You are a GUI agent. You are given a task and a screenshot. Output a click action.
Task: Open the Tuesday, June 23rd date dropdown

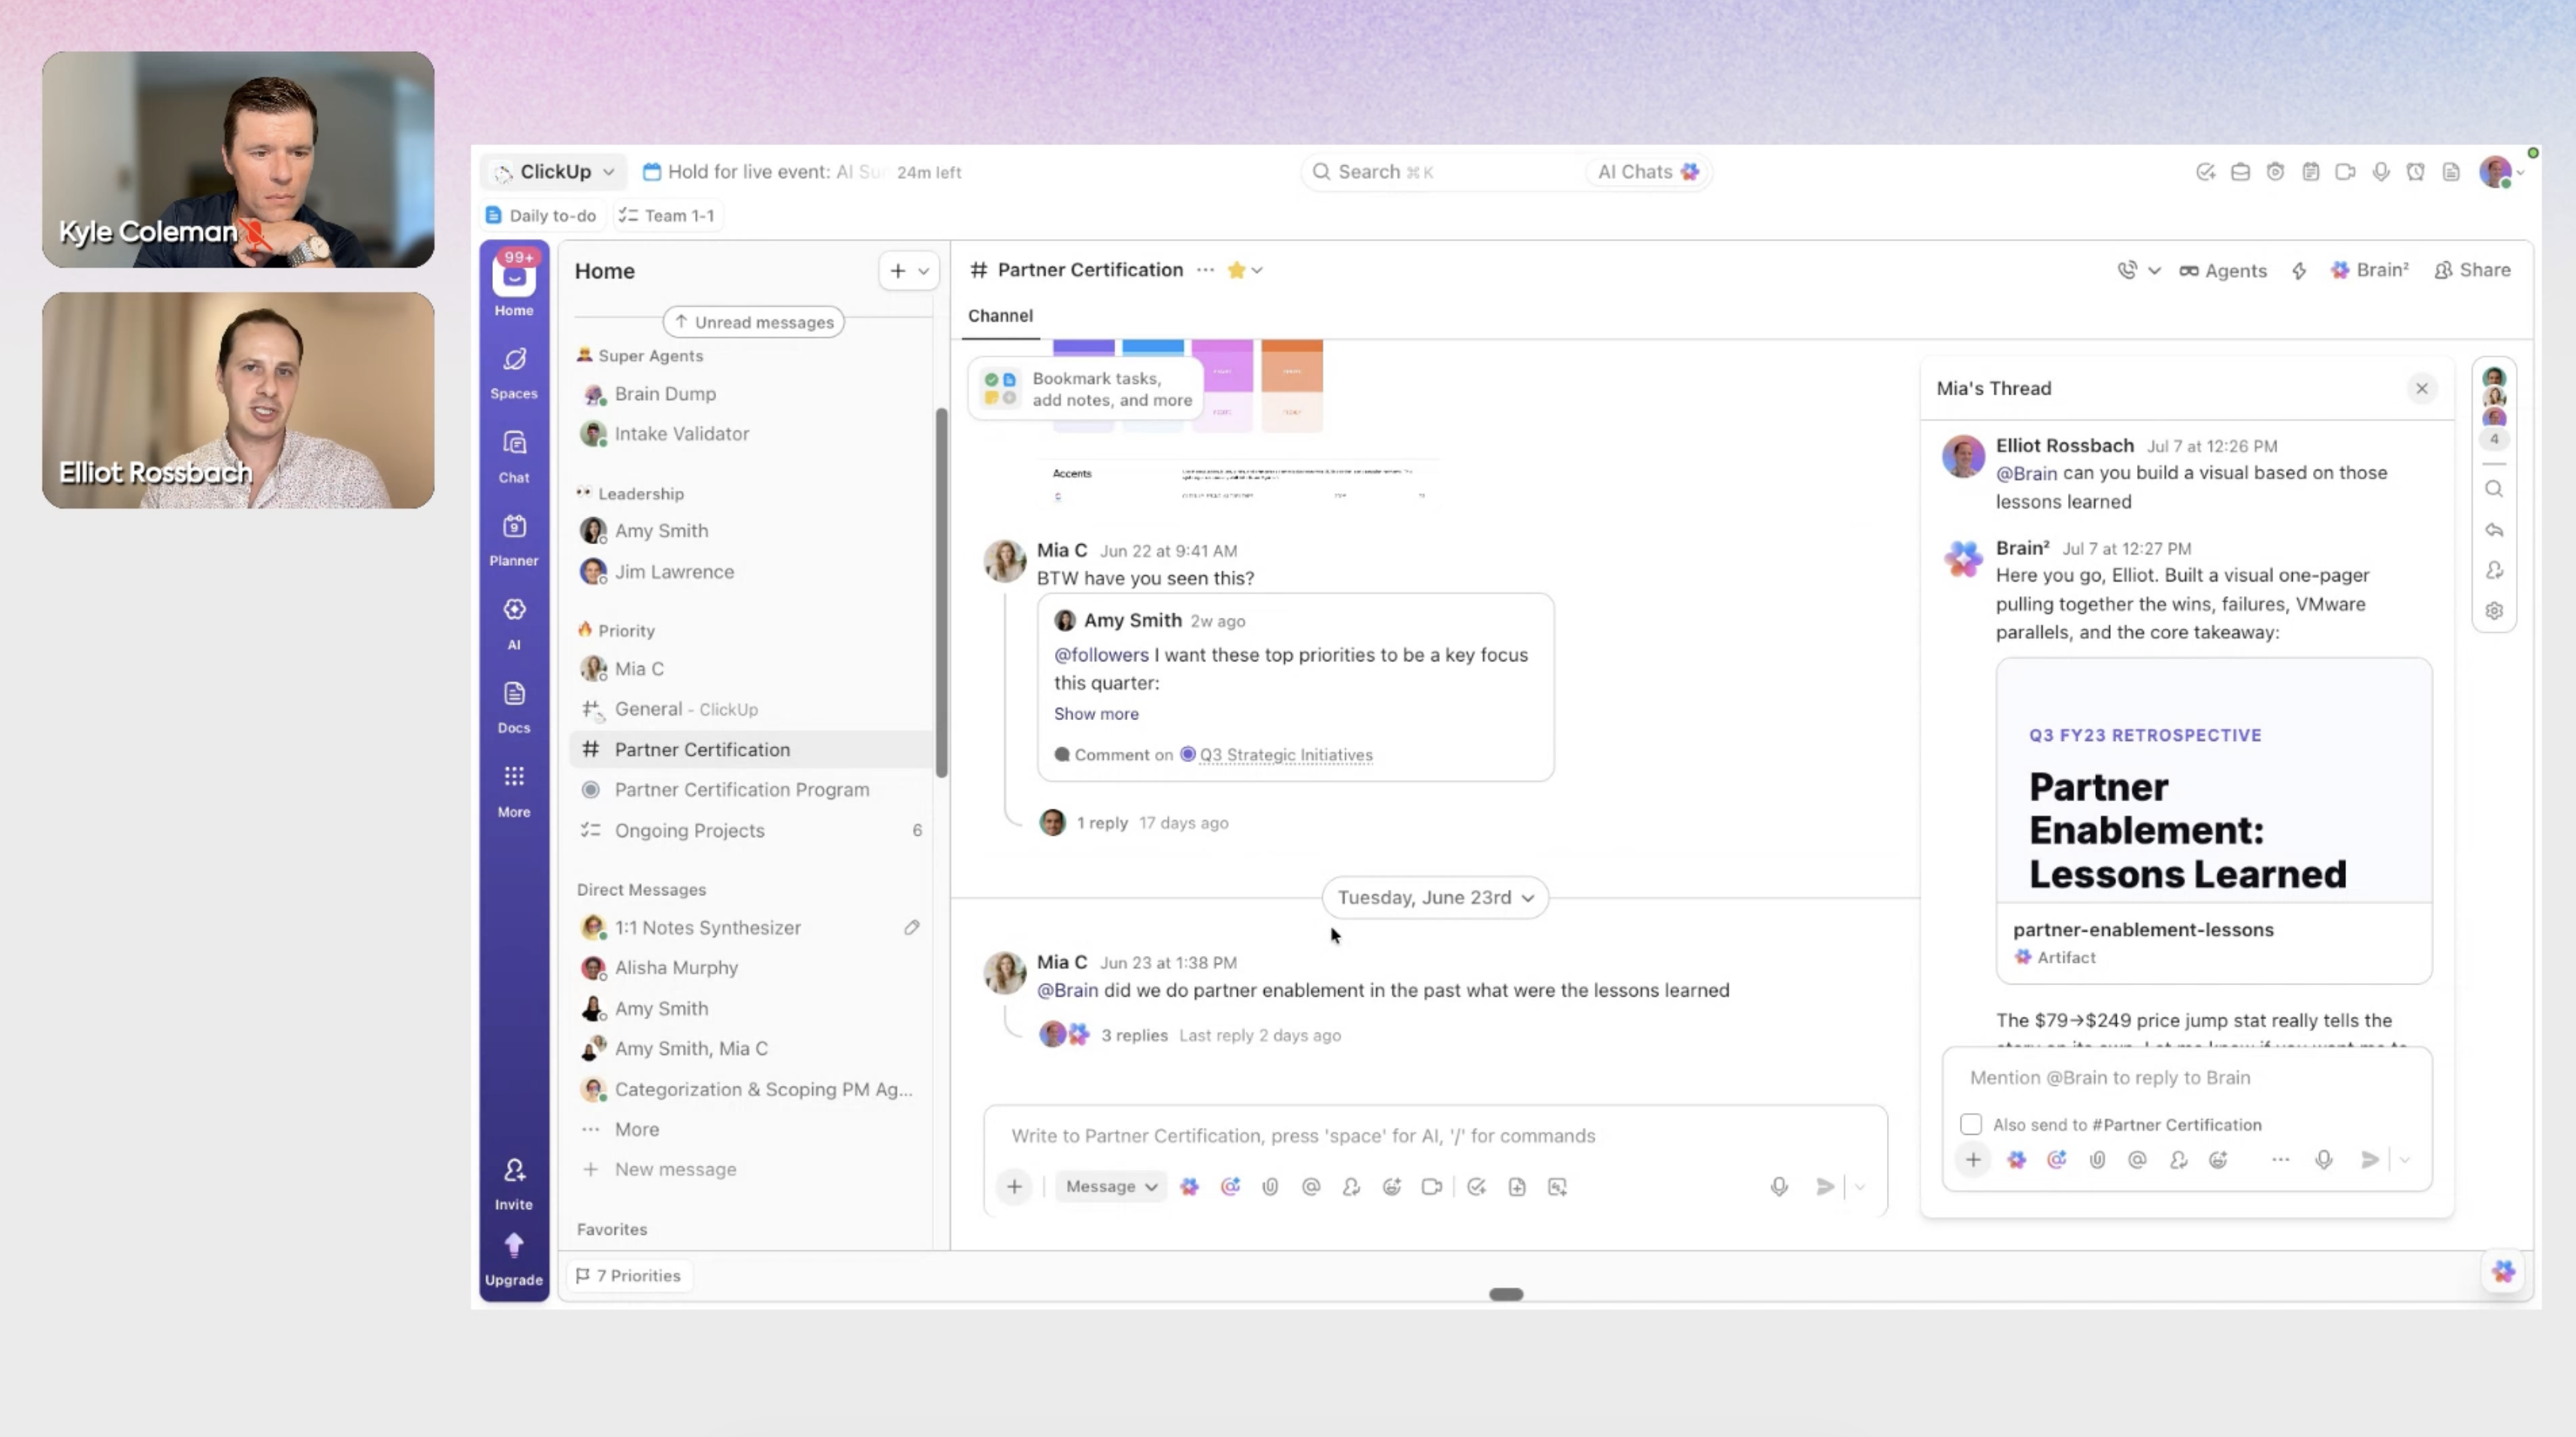(x=1435, y=897)
